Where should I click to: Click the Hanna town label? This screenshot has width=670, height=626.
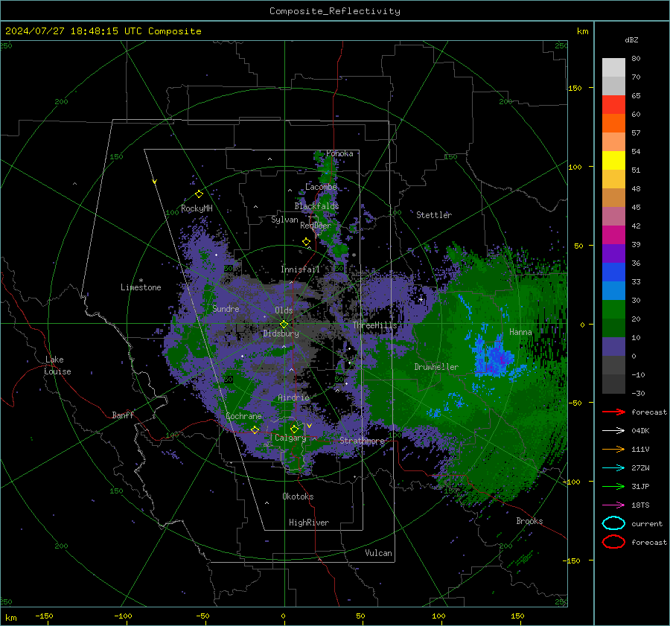click(520, 332)
